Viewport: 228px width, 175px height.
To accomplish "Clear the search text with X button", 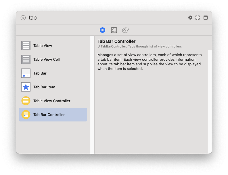I will (190, 18).
